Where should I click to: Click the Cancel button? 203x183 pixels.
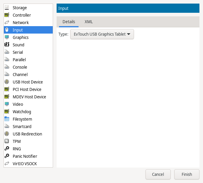tap(158, 174)
